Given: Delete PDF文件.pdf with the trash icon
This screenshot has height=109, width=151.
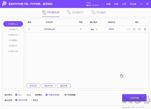Looking at the screenshot, I should [145, 29].
